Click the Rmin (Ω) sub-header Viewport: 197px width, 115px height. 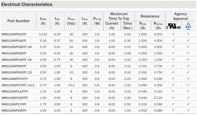(143, 26)
